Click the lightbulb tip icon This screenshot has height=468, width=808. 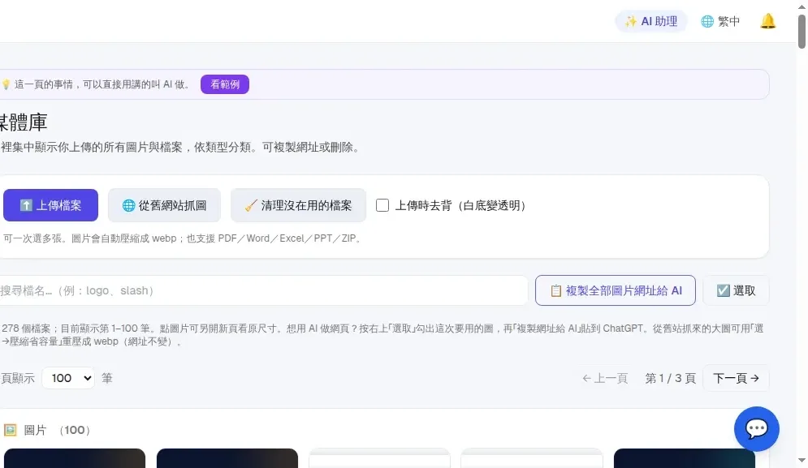pyautogui.click(x=6, y=84)
